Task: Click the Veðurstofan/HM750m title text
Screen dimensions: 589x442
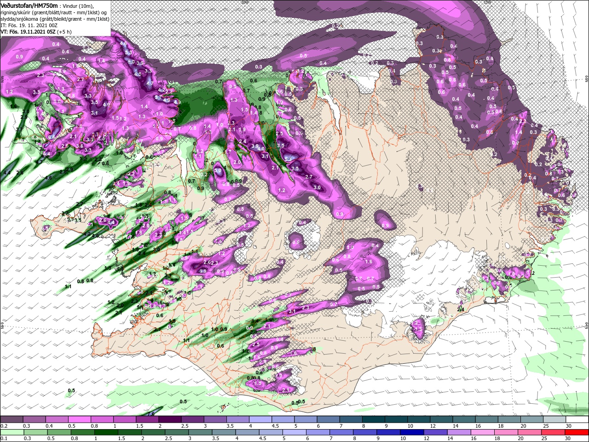Action: click(29, 6)
